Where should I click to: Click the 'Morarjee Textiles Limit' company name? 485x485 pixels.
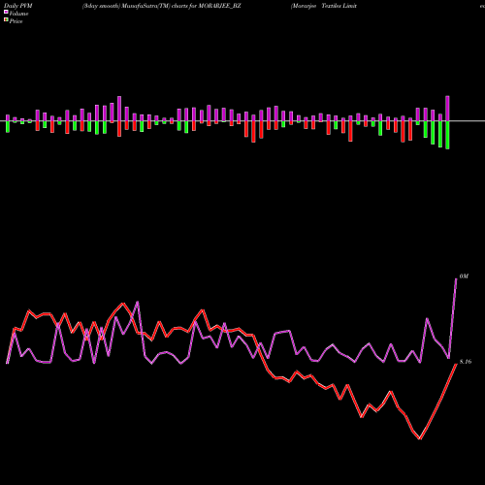tap(324, 6)
